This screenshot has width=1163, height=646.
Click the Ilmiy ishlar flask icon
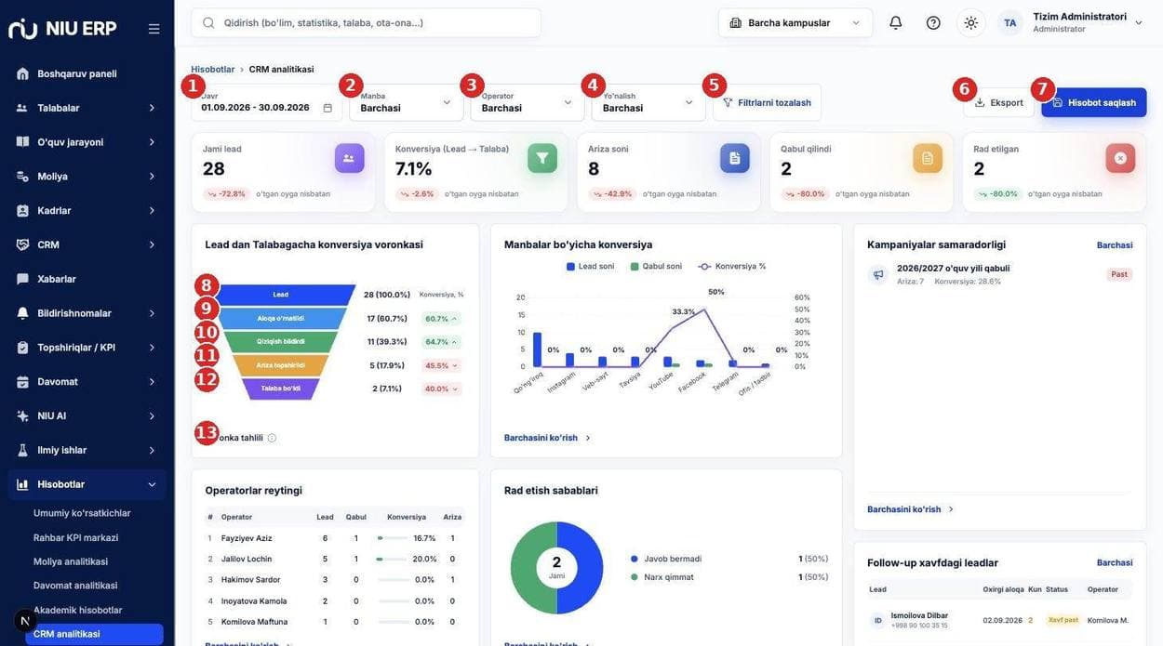[x=22, y=450]
